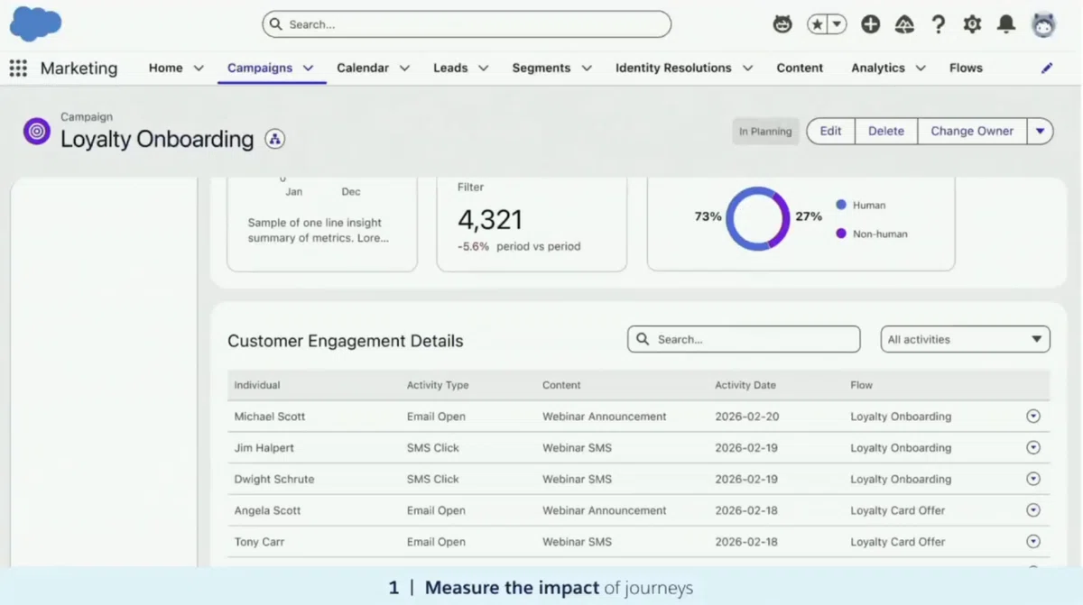Image resolution: width=1083 pixels, height=605 pixels.
Task: Click the blue Human legend dot
Action: 841,205
